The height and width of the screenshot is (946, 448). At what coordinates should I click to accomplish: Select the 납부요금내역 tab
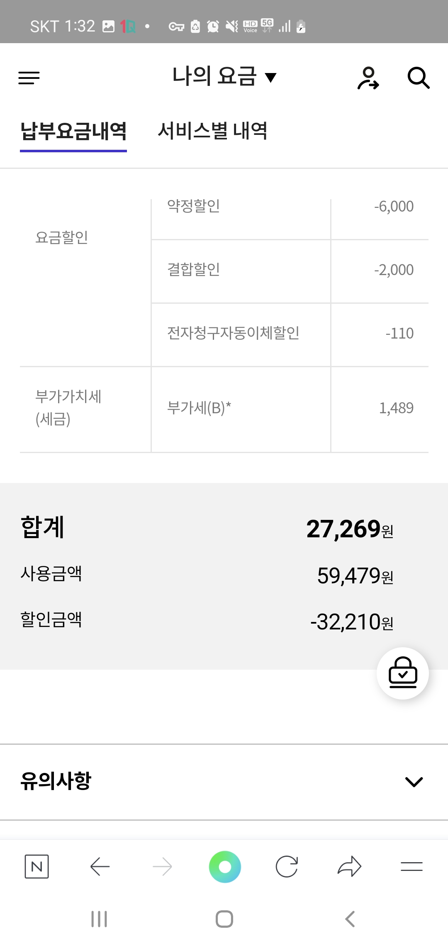73,131
